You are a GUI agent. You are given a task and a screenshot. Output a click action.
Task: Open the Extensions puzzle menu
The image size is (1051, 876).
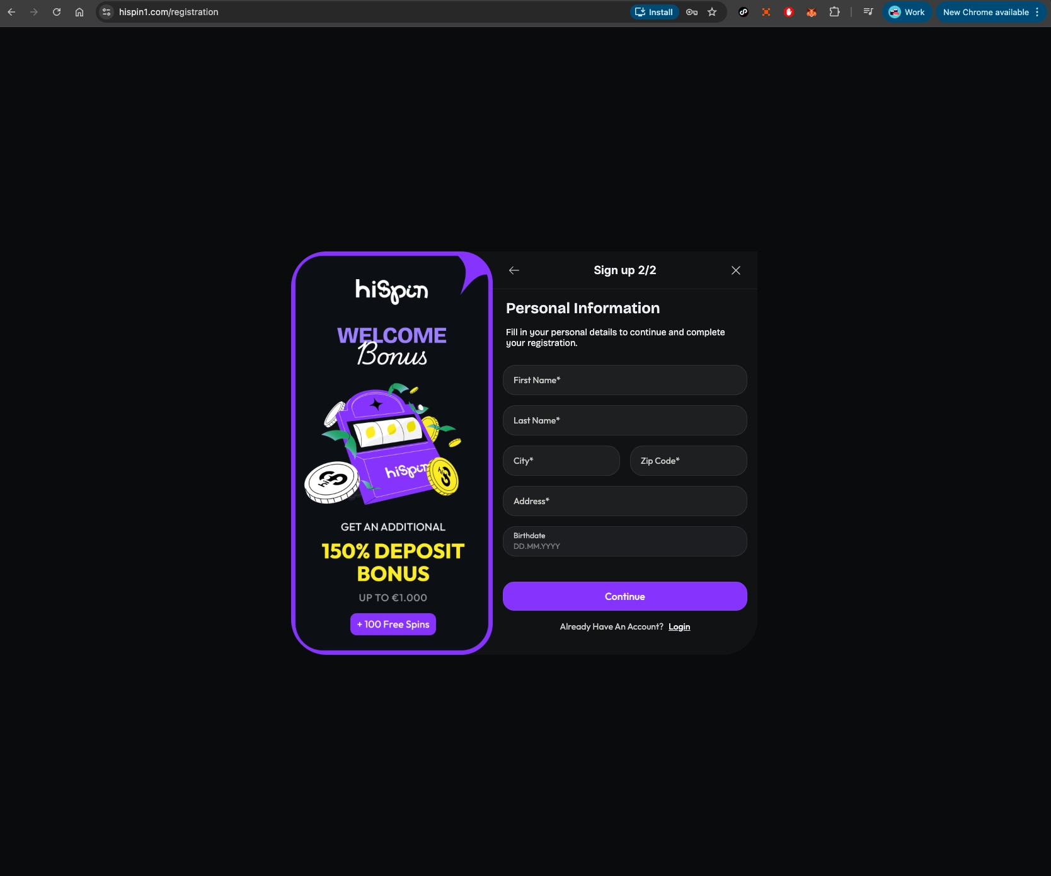(x=834, y=12)
